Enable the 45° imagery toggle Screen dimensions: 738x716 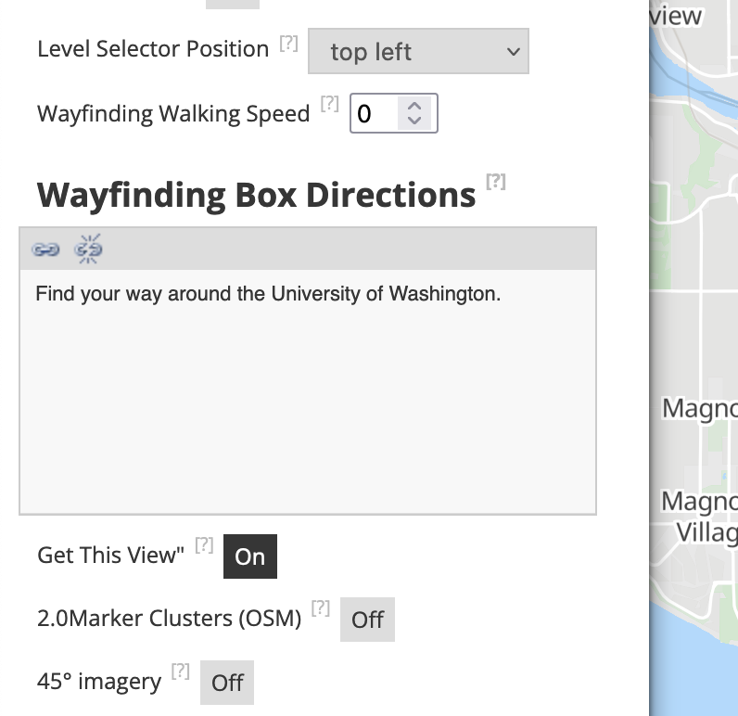(x=227, y=683)
